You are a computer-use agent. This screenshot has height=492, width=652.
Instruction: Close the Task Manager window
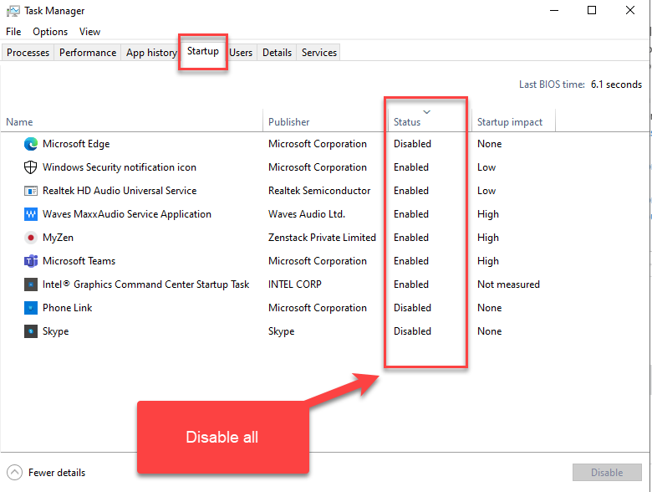point(630,10)
